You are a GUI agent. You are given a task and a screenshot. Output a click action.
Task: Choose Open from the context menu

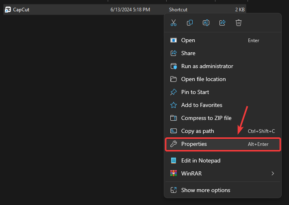(223, 40)
